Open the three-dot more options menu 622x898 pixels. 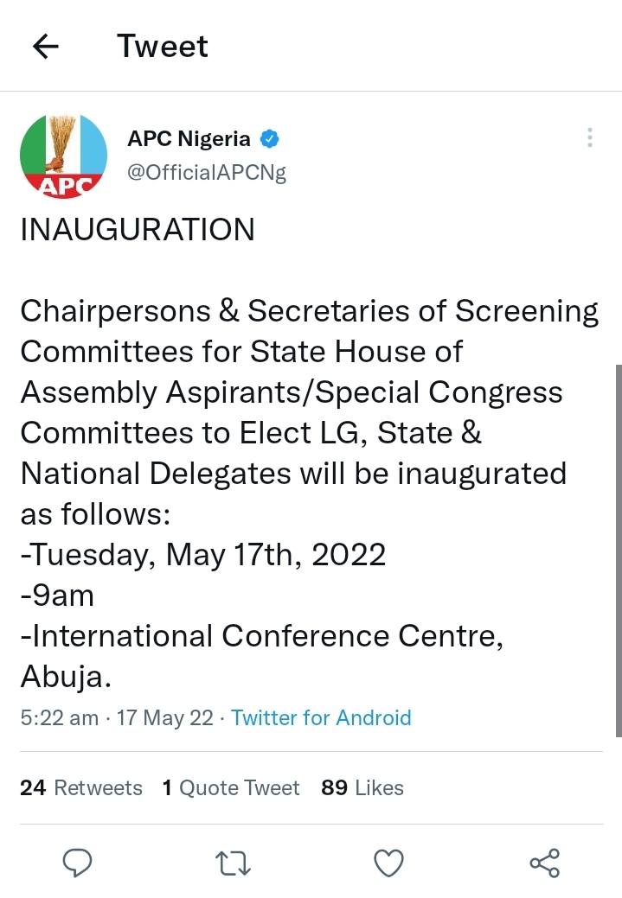(589, 138)
